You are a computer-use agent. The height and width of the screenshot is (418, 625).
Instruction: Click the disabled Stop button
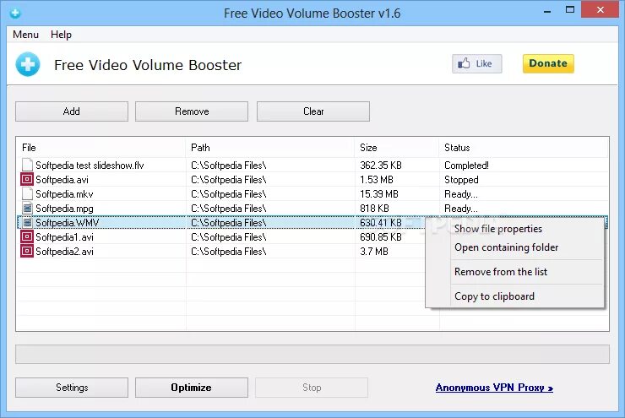(312, 388)
